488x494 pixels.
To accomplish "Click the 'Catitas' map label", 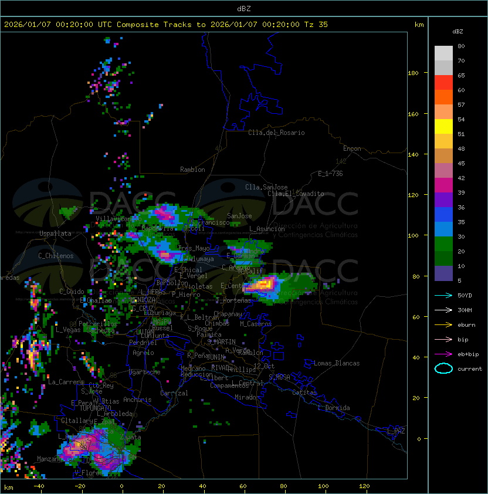I will click(x=304, y=393).
